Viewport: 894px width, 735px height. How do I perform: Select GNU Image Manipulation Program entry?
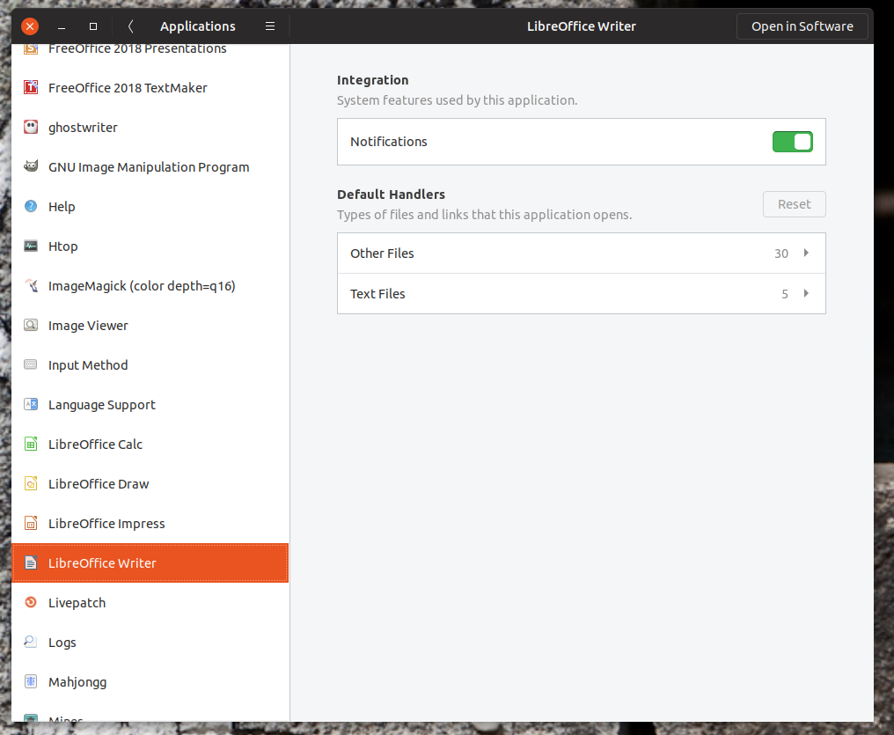tap(150, 166)
